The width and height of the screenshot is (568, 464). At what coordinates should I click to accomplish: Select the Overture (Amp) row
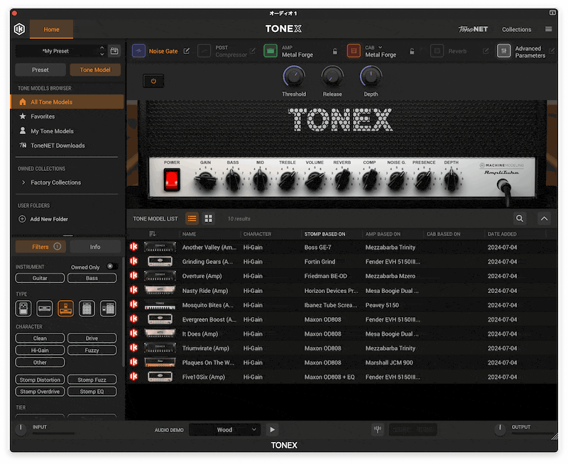tap(342, 276)
